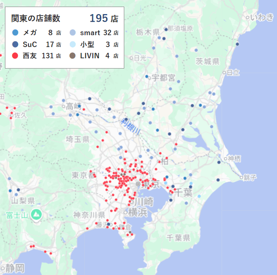Select the 銚子 city marker
This screenshot has width=277, height=275.
tap(240, 177)
